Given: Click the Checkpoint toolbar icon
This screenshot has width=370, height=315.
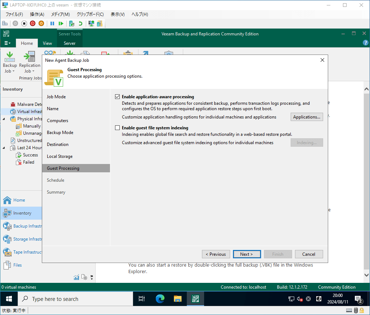Looking at the screenshot, I should pos(72,23).
